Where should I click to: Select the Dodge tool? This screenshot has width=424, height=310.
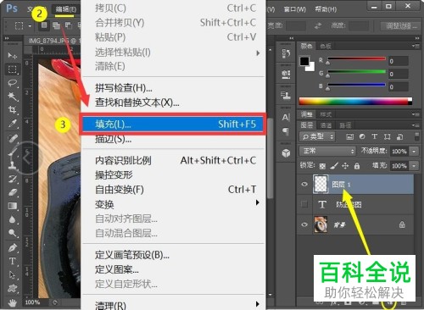point(13,233)
